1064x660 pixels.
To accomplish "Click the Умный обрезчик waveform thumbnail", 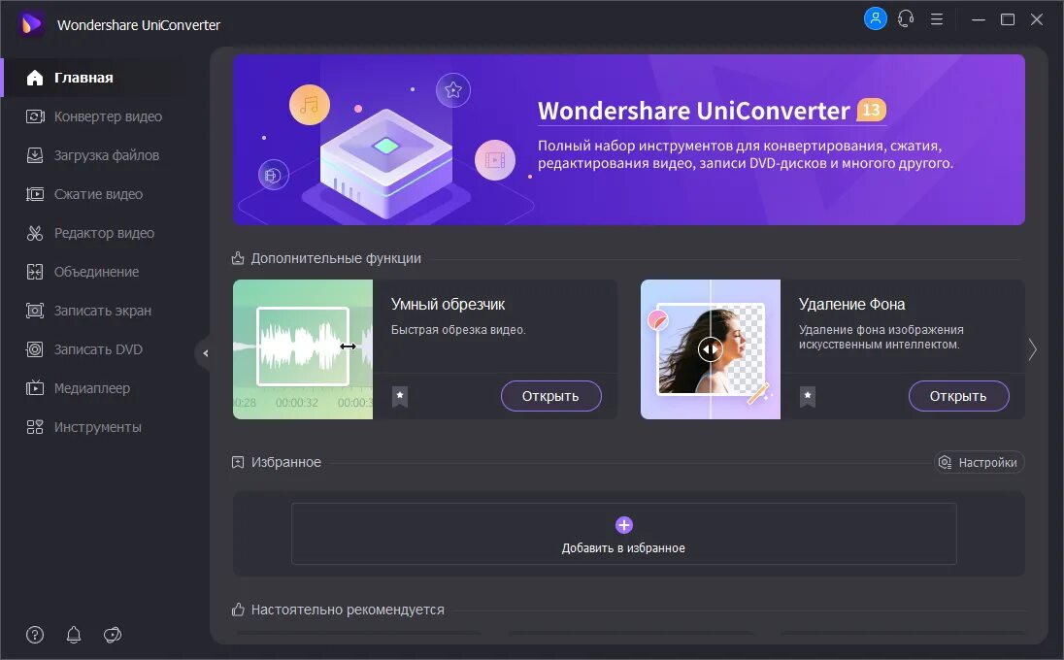I will click(303, 349).
